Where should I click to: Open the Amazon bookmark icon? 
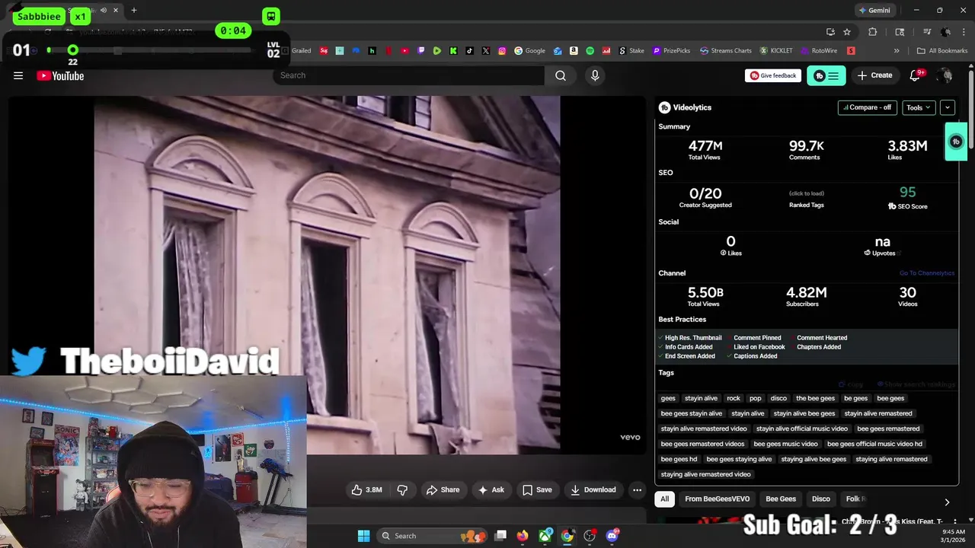point(574,51)
